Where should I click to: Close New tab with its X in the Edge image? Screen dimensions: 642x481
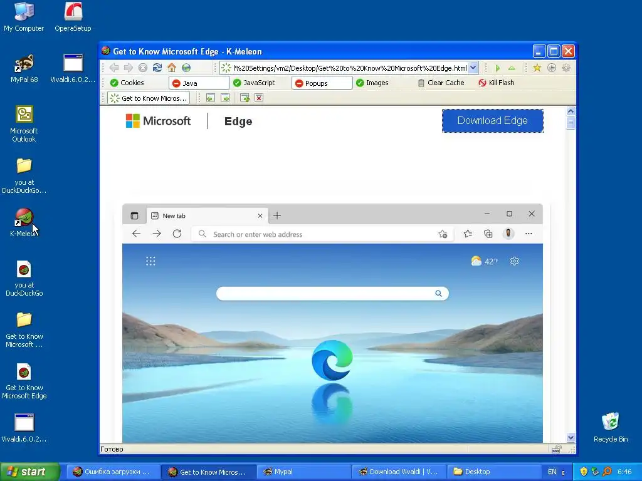(x=260, y=215)
